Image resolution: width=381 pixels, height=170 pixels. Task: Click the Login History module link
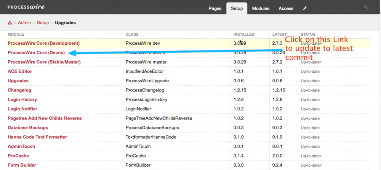pos(22,99)
